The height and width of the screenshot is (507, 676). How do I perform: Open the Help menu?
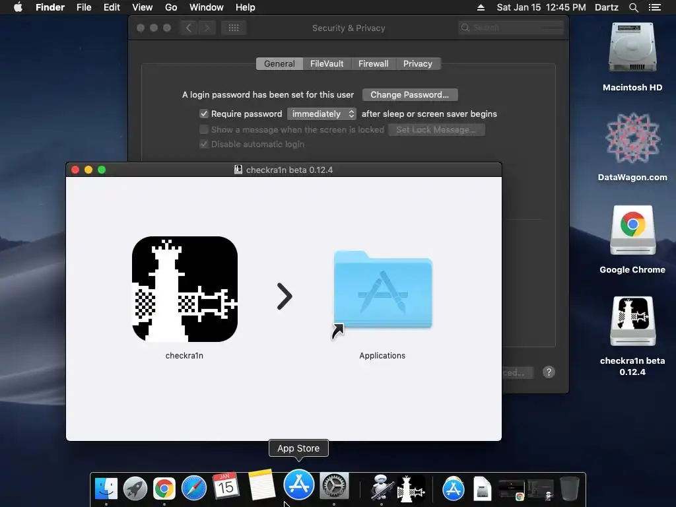246,7
